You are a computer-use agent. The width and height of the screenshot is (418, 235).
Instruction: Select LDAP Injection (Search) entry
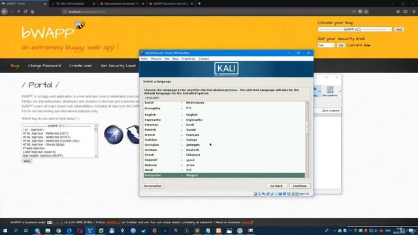pyautogui.click(x=39, y=152)
